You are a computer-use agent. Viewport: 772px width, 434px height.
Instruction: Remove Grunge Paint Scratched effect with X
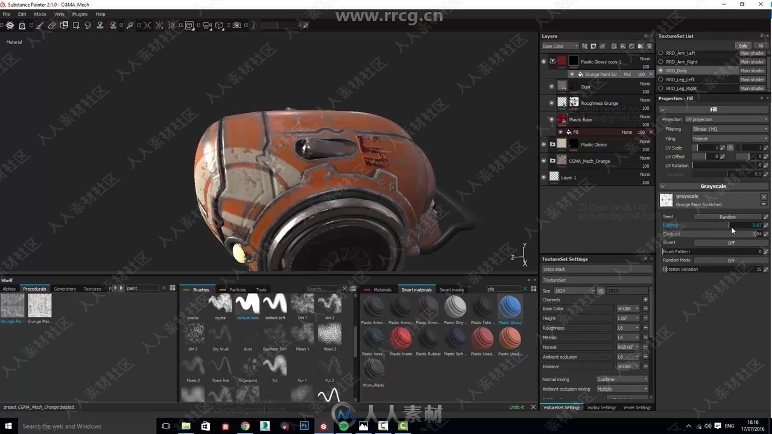click(x=651, y=74)
